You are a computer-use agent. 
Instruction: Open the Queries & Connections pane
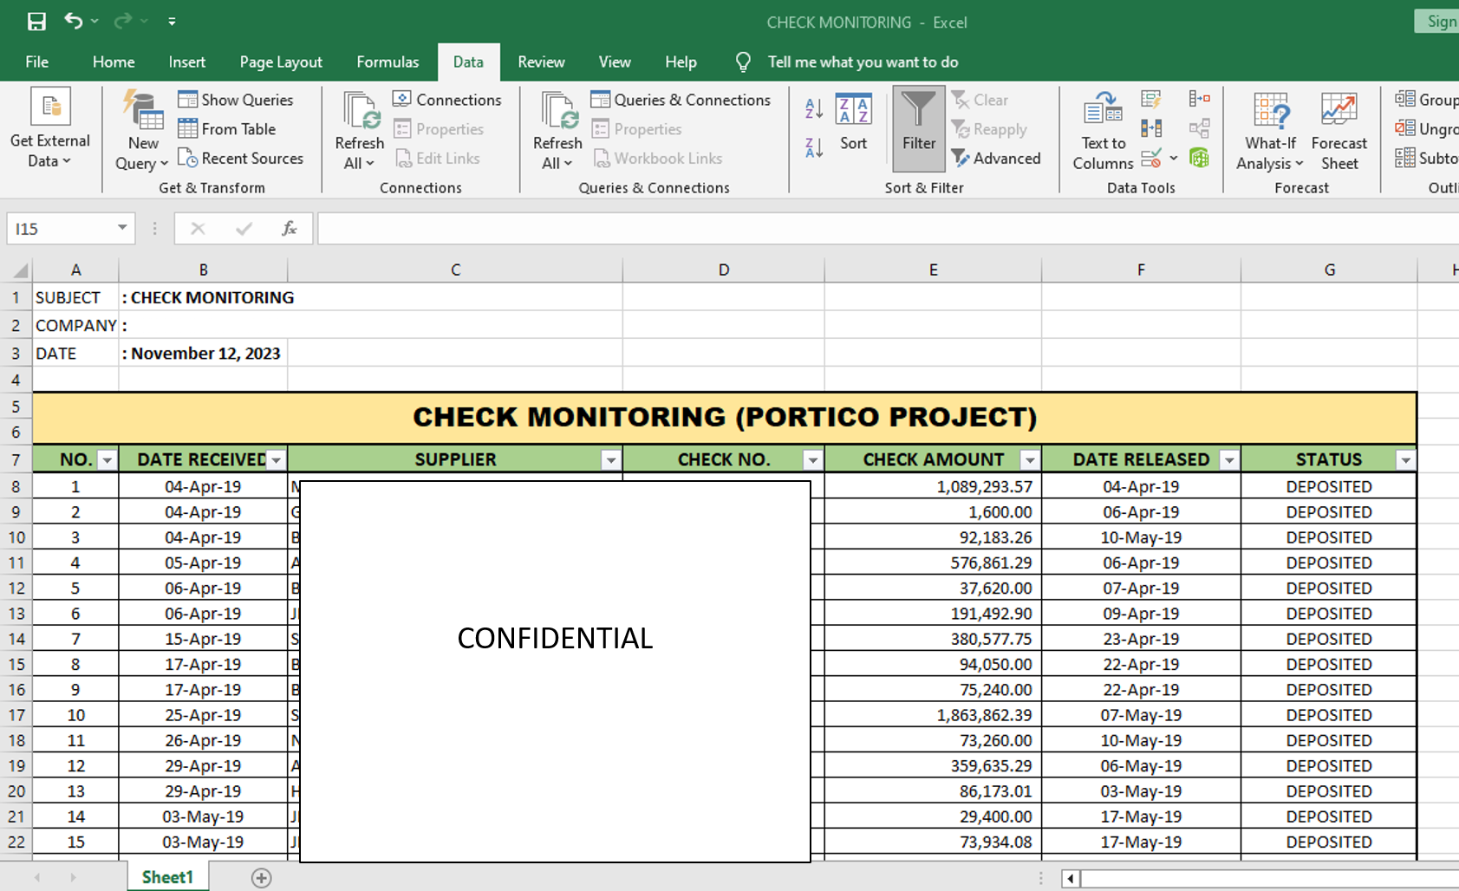point(681,100)
